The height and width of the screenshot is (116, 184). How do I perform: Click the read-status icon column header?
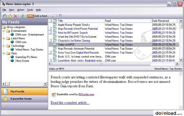(55, 21)
